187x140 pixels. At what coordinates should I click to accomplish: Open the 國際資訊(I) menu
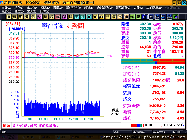pos(123,8)
